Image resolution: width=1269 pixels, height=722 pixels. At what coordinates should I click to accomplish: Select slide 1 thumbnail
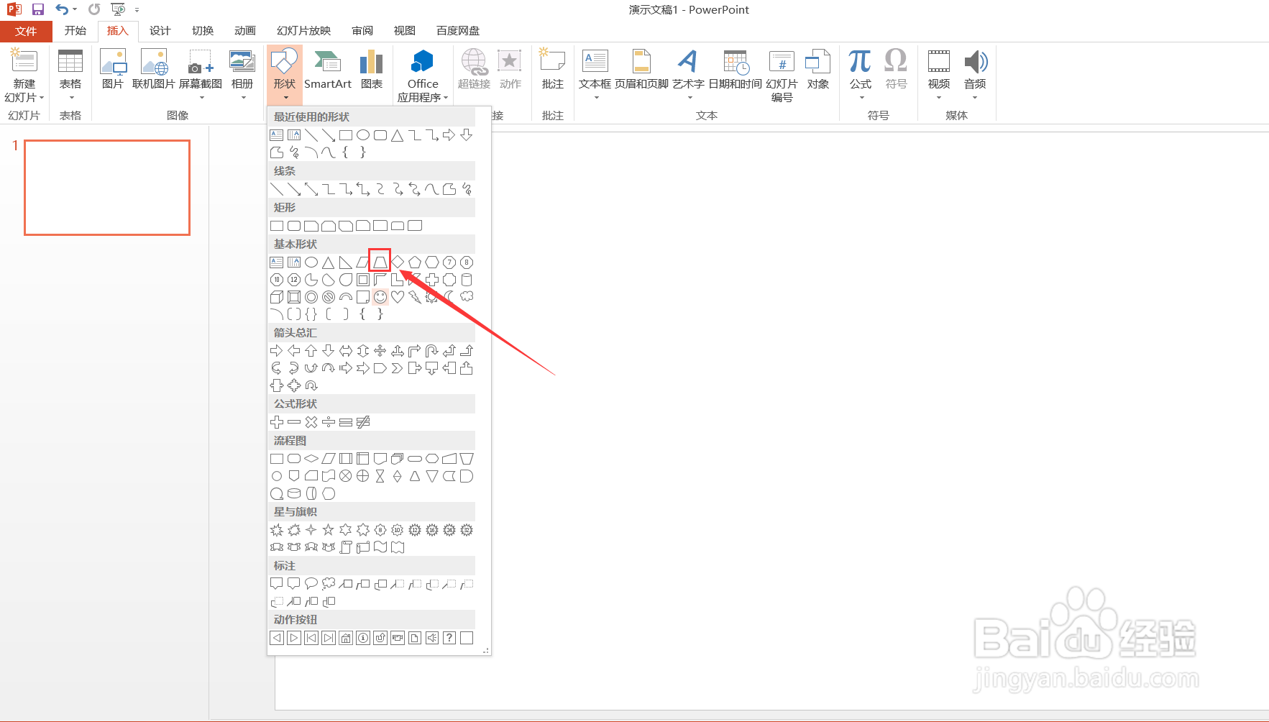pos(107,188)
